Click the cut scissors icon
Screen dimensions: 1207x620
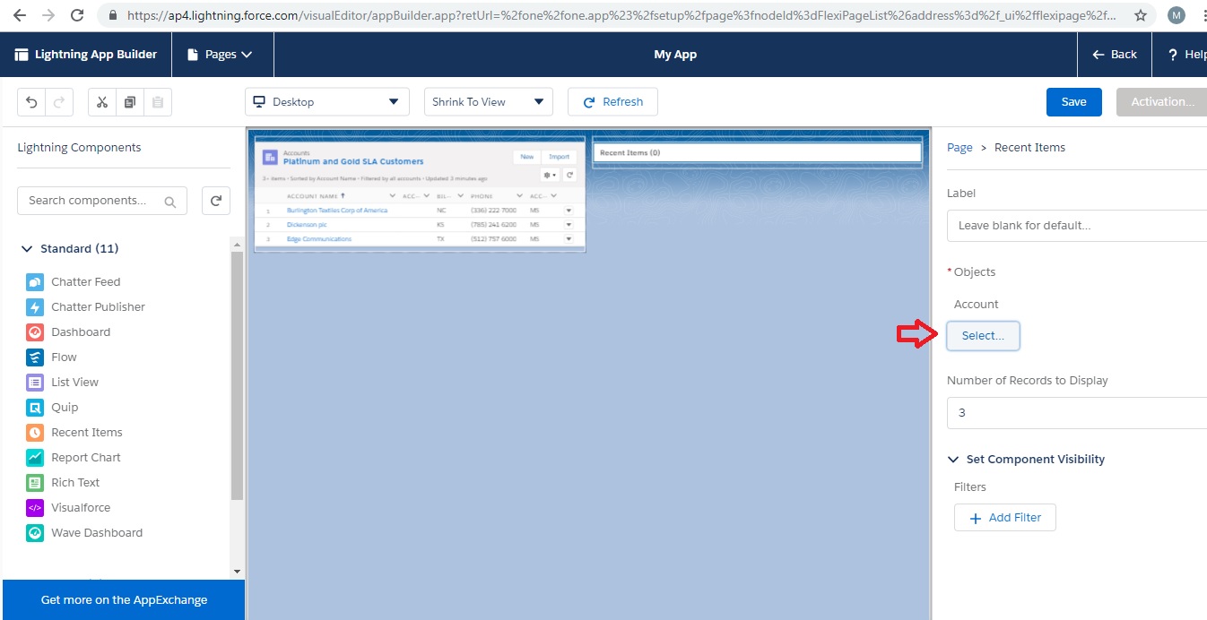click(x=102, y=102)
